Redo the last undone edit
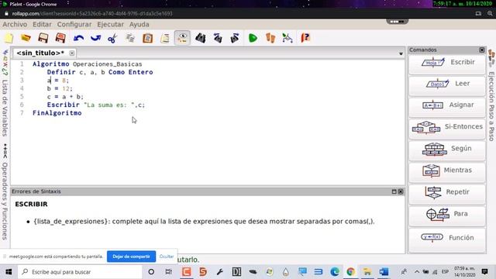 pyautogui.click(x=95, y=38)
